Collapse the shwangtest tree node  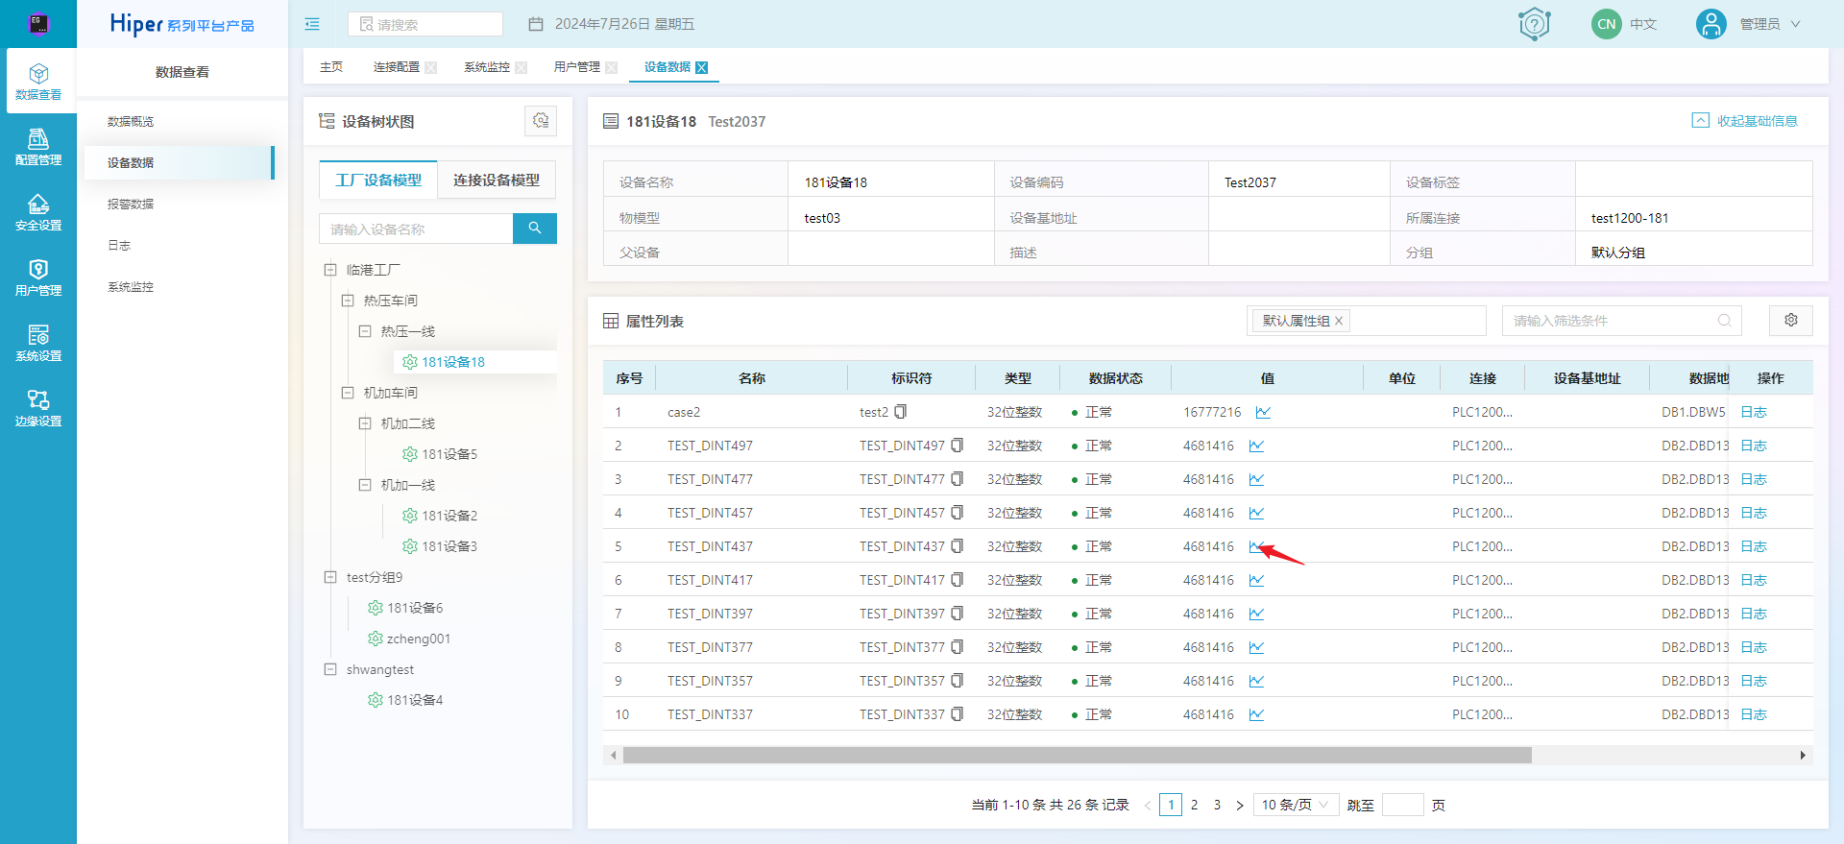pyautogui.click(x=330, y=669)
